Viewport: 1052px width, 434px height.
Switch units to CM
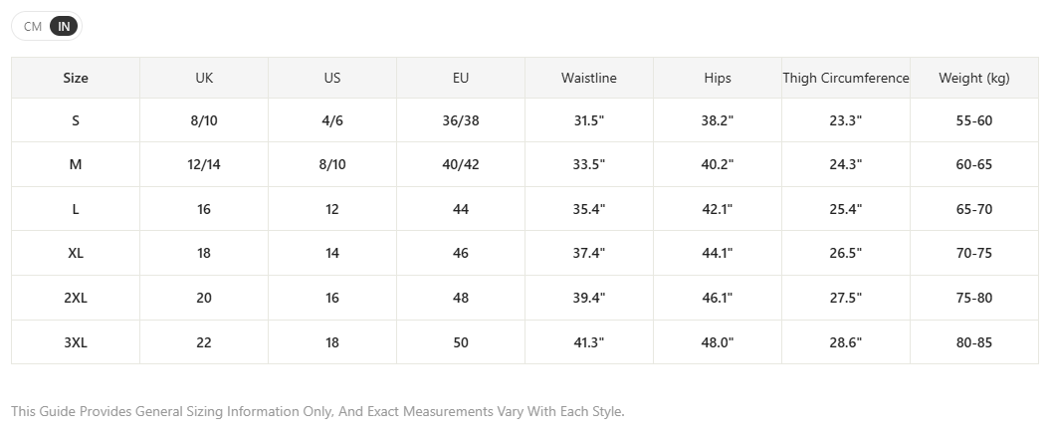pyautogui.click(x=33, y=26)
